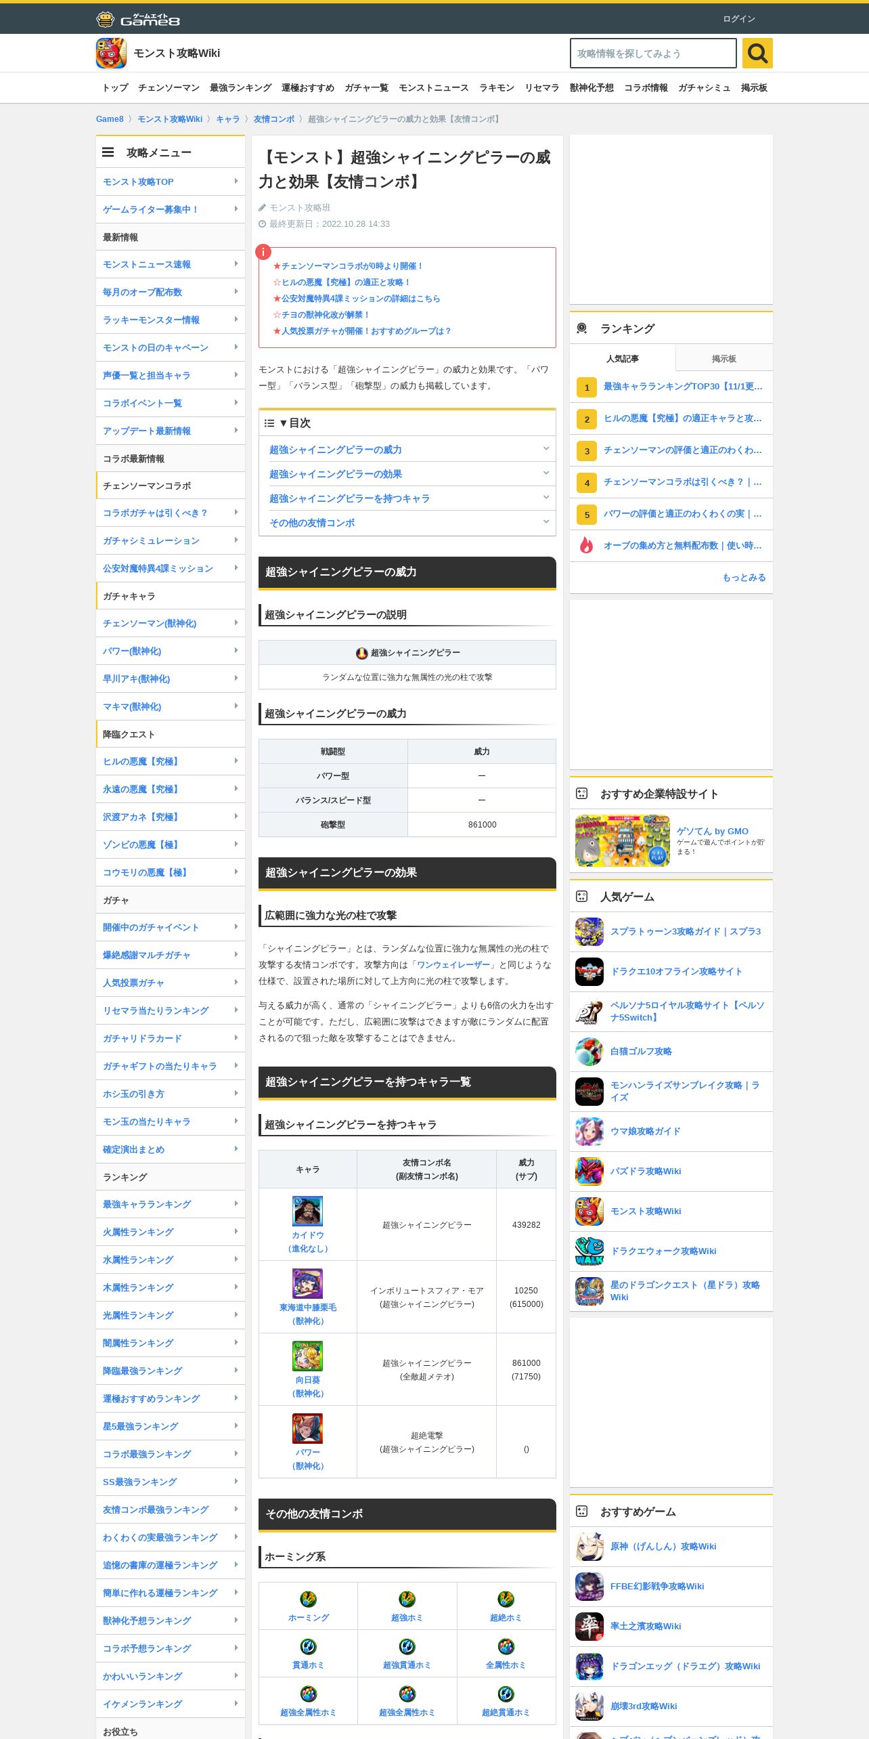The image size is (869, 1739).
Task: Click the hamburger icon next to 攻略メニュー
Action: [x=108, y=152]
